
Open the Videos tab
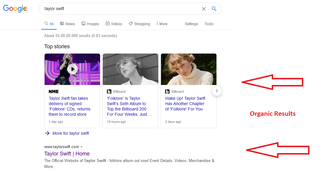click(x=114, y=24)
